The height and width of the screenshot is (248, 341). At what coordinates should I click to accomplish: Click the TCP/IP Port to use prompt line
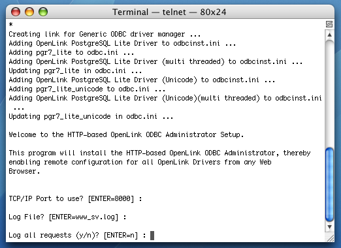pyautogui.click(x=75, y=198)
